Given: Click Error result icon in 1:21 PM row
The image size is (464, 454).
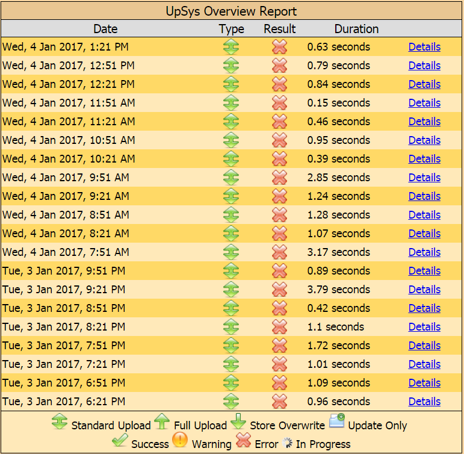Looking at the screenshot, I should [279, 47].
